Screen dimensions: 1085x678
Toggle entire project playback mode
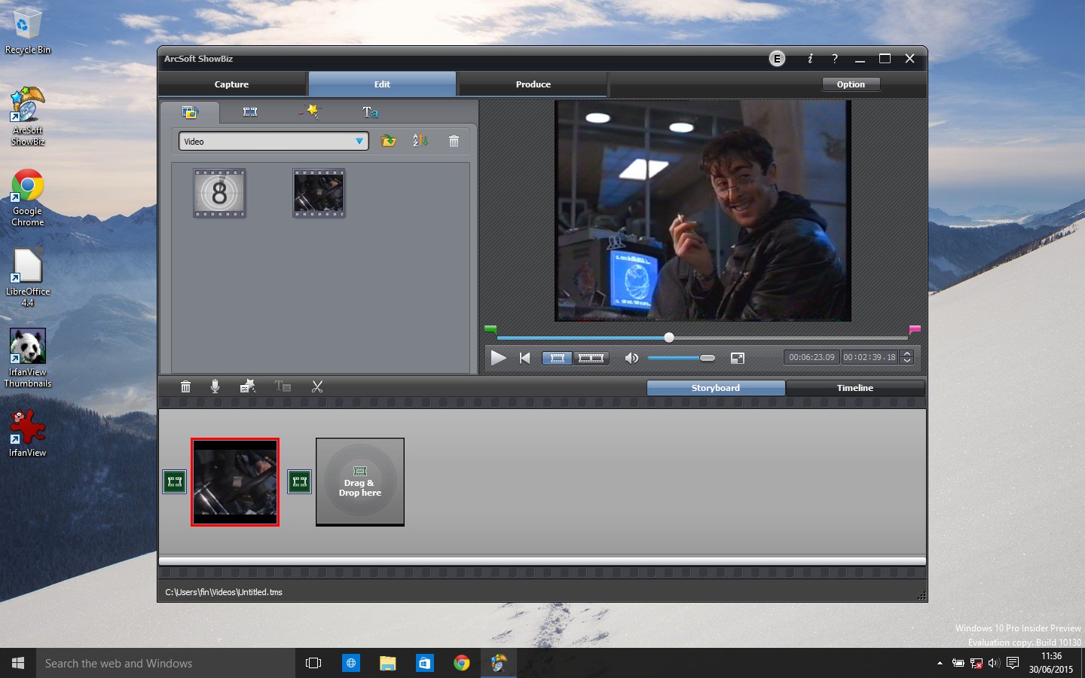pyautogui.click(x=591, y=358)
